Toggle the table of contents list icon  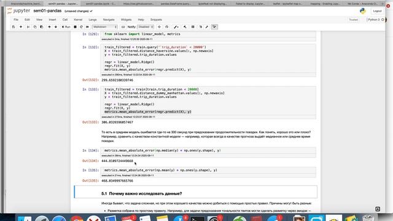pos(193,27)
